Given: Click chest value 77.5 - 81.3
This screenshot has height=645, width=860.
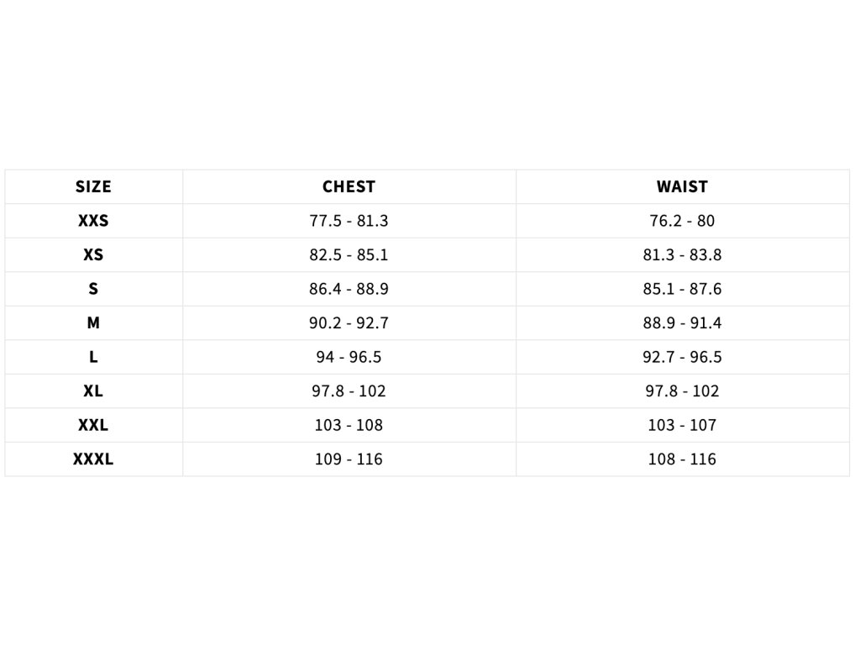Looking at the screenshot, I should (349, 221).
